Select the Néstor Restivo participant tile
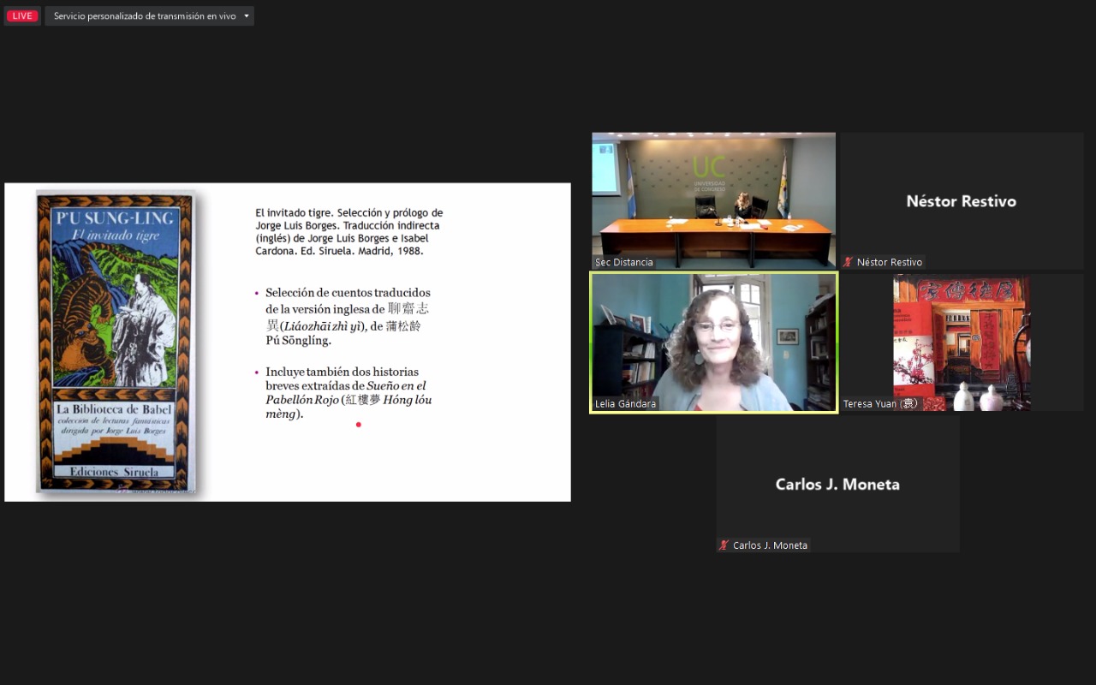The image size is (1096, 685). point(962,200)
